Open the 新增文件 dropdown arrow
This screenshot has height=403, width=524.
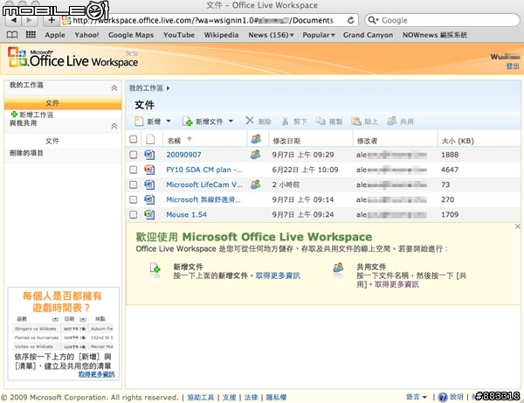click(x=231, y=121)
